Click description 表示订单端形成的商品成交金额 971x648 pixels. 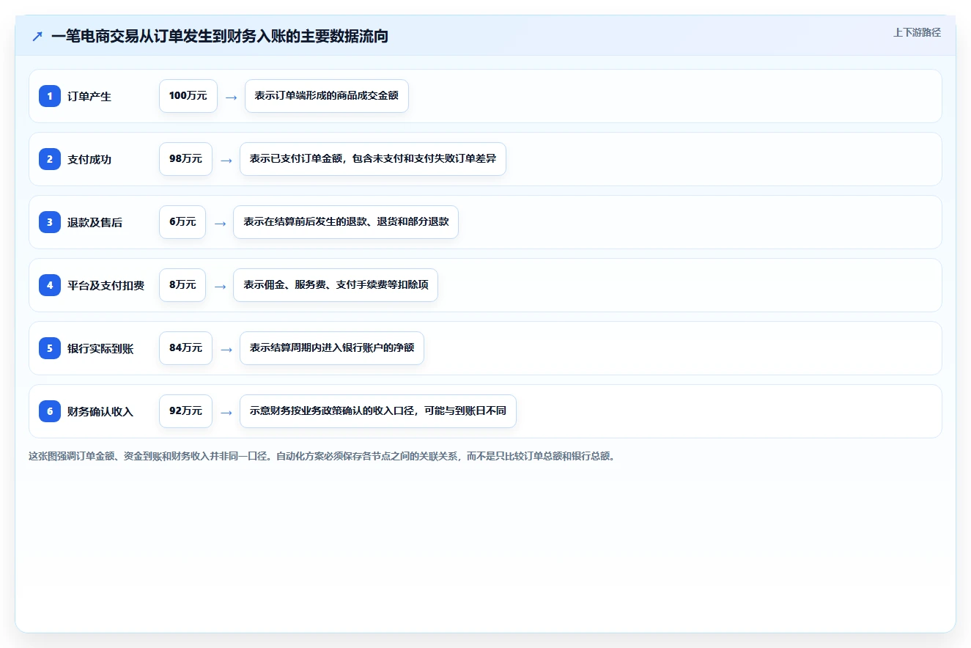pos(327,96)
